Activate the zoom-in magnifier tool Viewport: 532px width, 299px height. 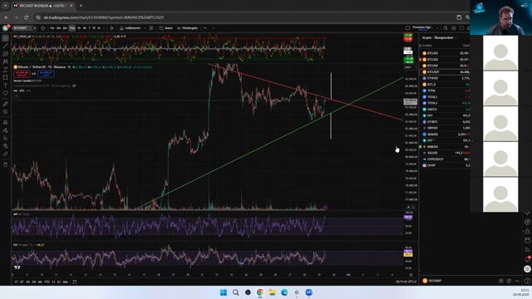tap(6, 111)
